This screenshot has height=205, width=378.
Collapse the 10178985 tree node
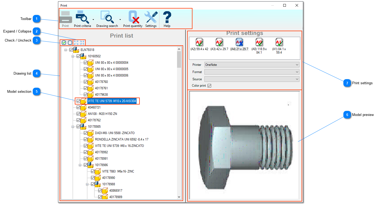click(73, 127)
